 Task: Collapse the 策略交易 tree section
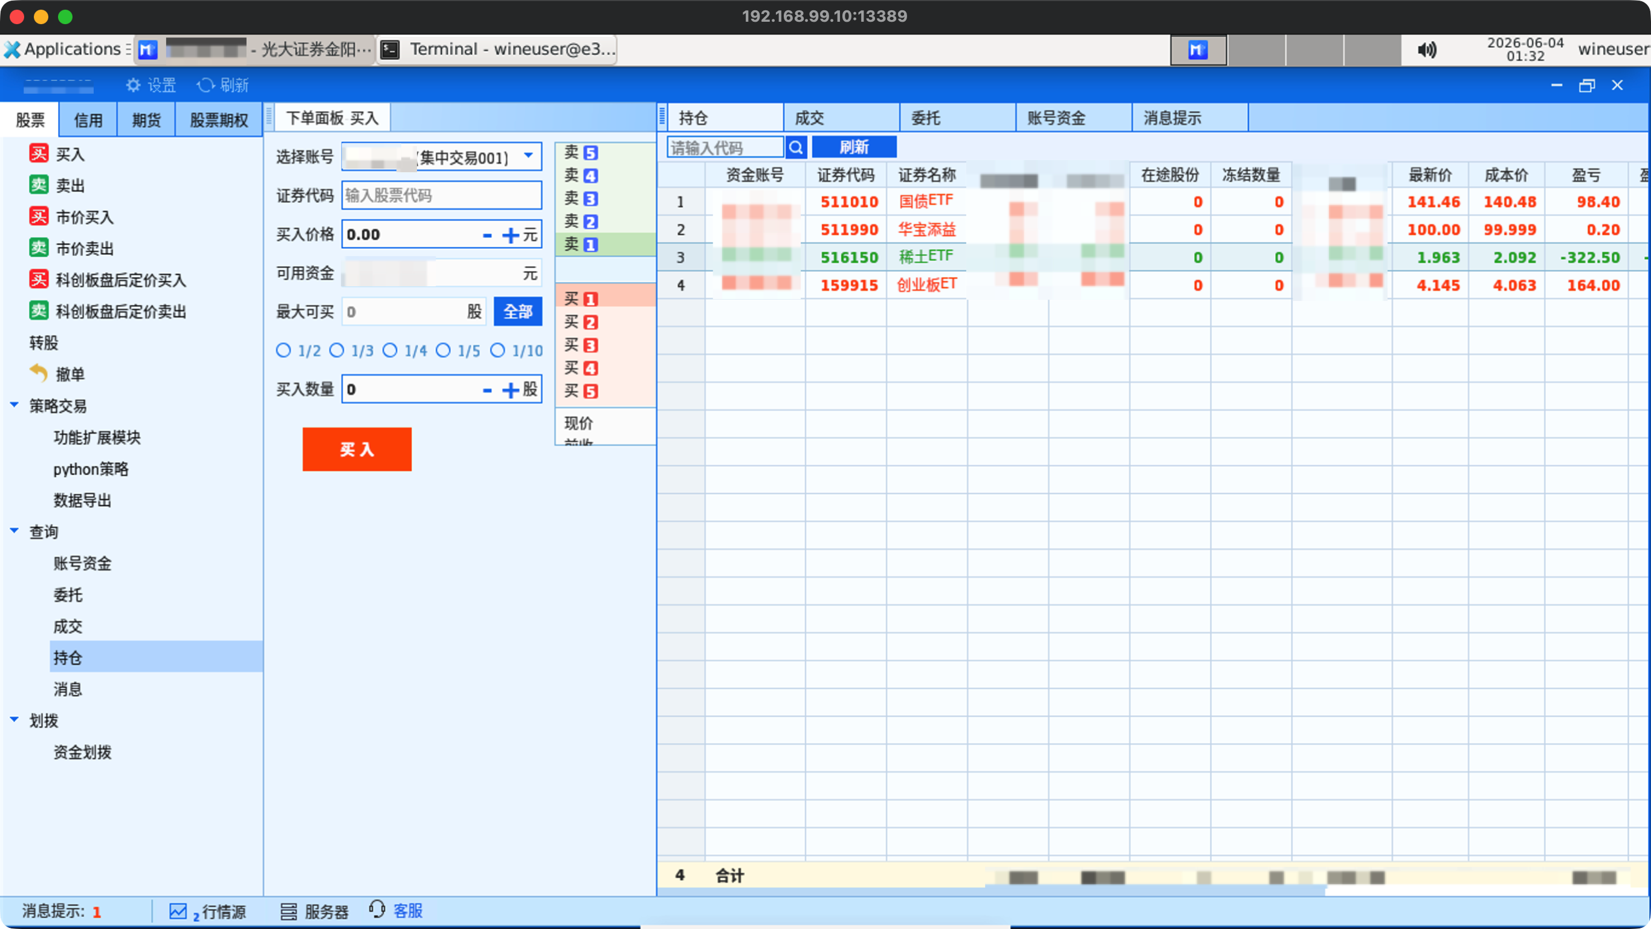click(14, 405)
